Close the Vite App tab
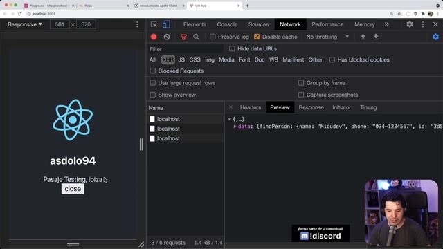Viewport: 443px width, 249px height. tap(238, 6)
